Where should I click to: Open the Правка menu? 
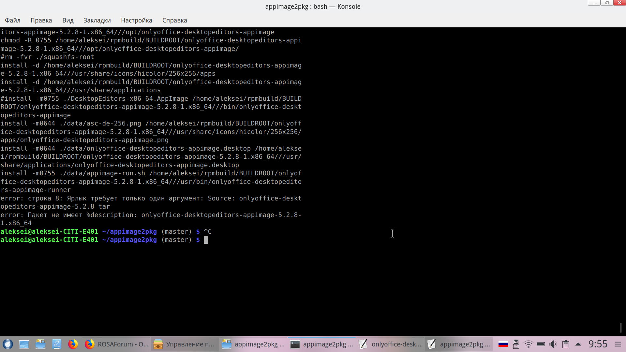tap(41, 20)
